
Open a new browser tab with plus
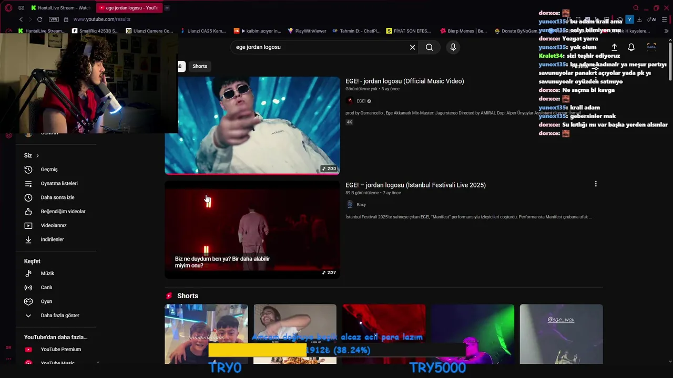pyautogui.click(x=167, y=8)
